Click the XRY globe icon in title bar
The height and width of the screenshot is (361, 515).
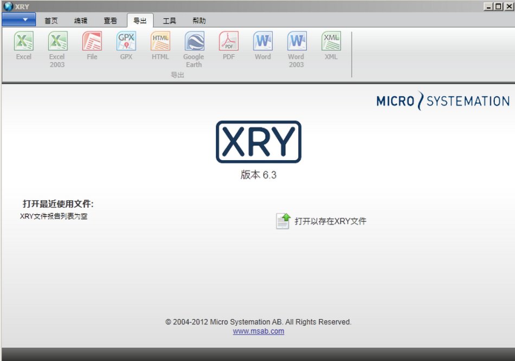click(8, 6)
